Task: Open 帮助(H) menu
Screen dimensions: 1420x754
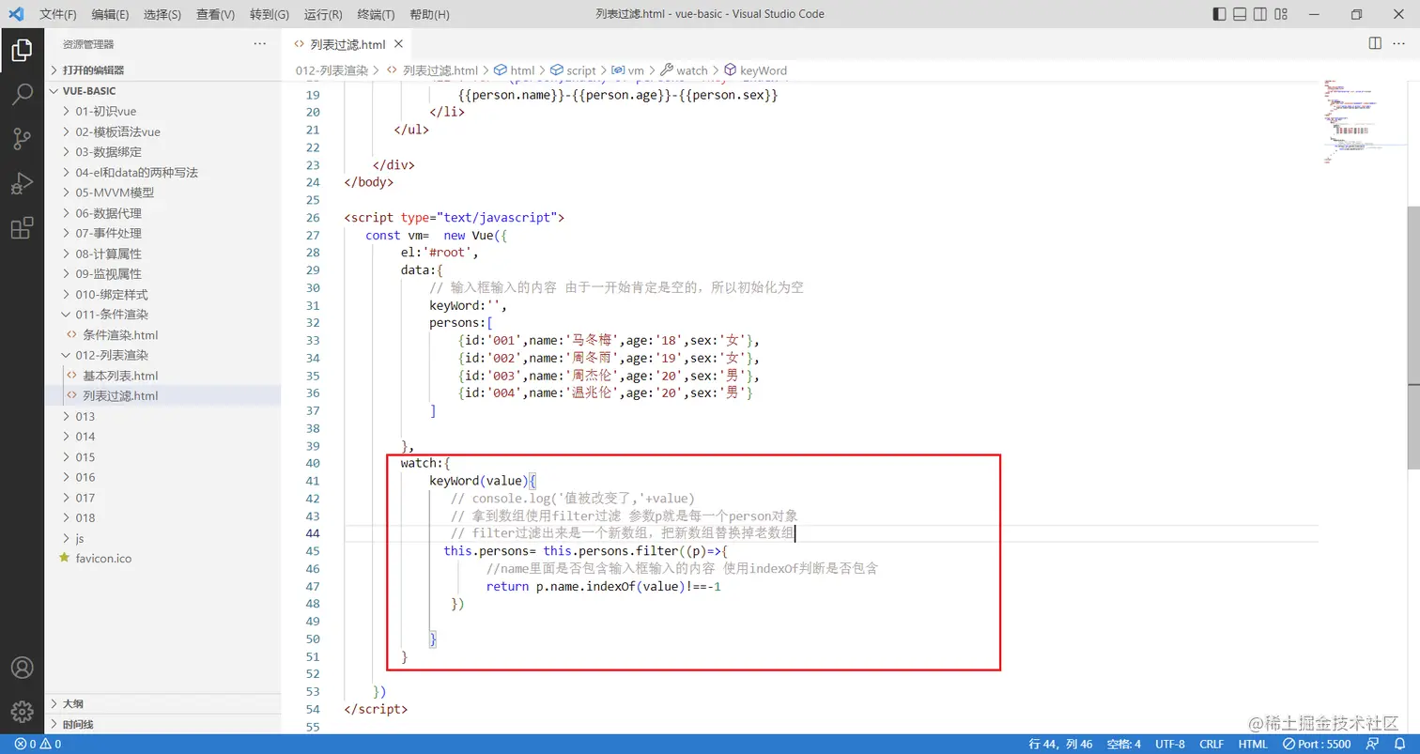Action: click(x=430, y=14)
